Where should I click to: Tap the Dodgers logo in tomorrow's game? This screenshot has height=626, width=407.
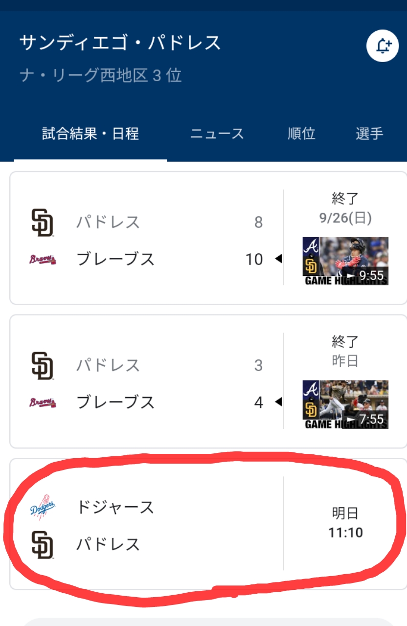point(42,507)
